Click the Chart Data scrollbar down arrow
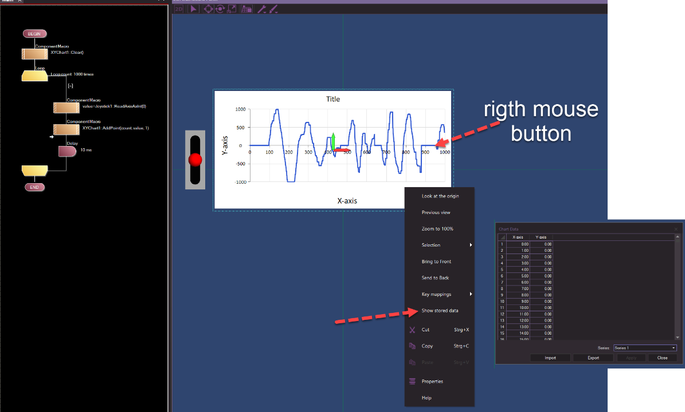Screen dimensions: 685x412 [x=678, y=338]
